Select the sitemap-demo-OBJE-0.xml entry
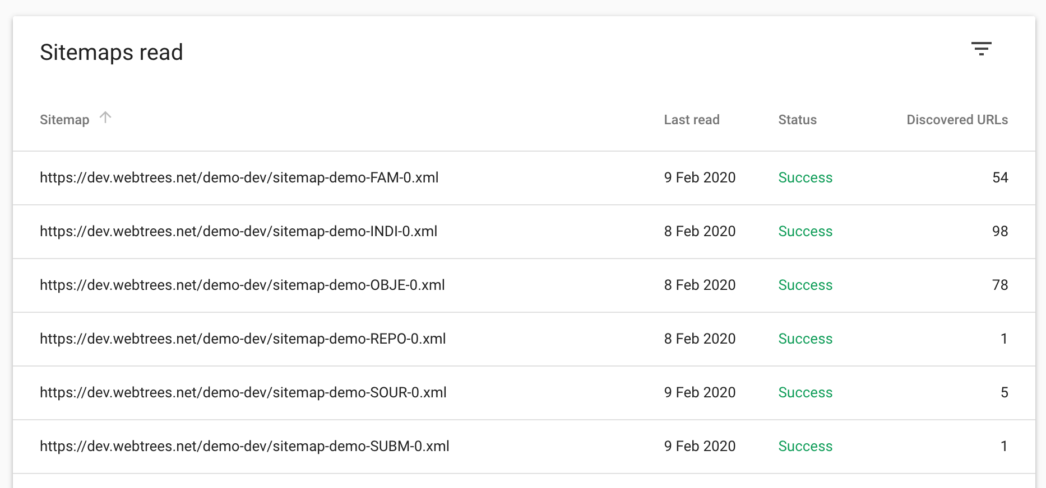The image size is (1046, 488). point(242,285)
